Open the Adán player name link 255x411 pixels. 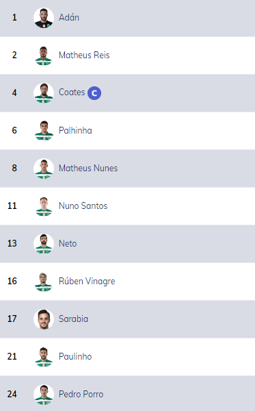(x=69, y=17)
